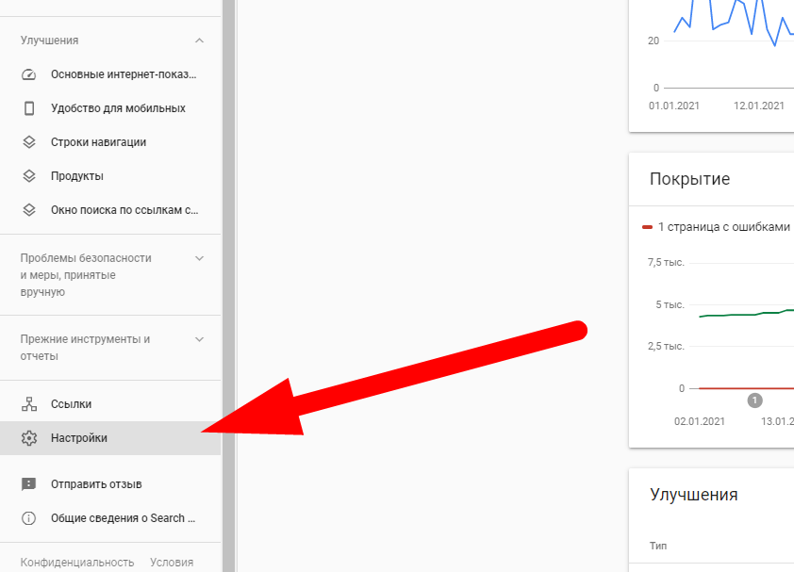
Task: Click Прежние инструменты и отчеты label
Action: click(x=85, y=347)
